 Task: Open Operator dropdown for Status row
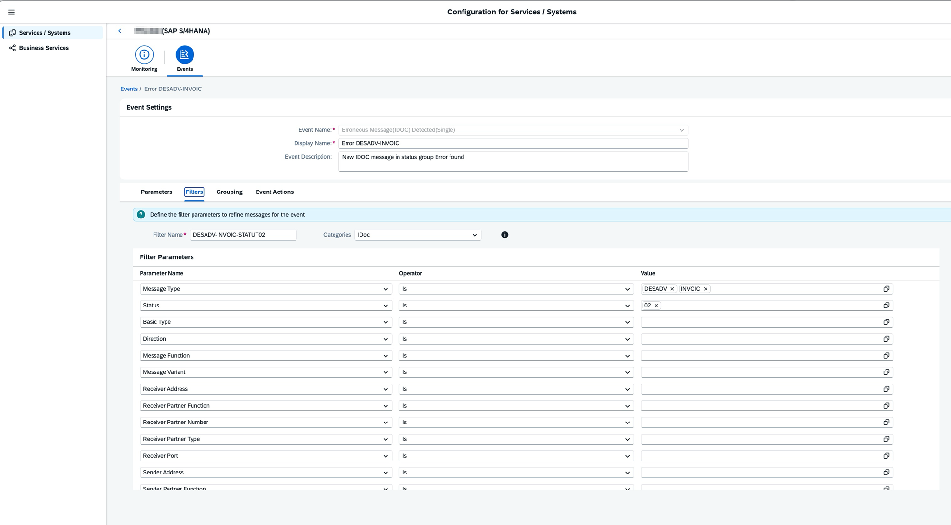[627, 306]
